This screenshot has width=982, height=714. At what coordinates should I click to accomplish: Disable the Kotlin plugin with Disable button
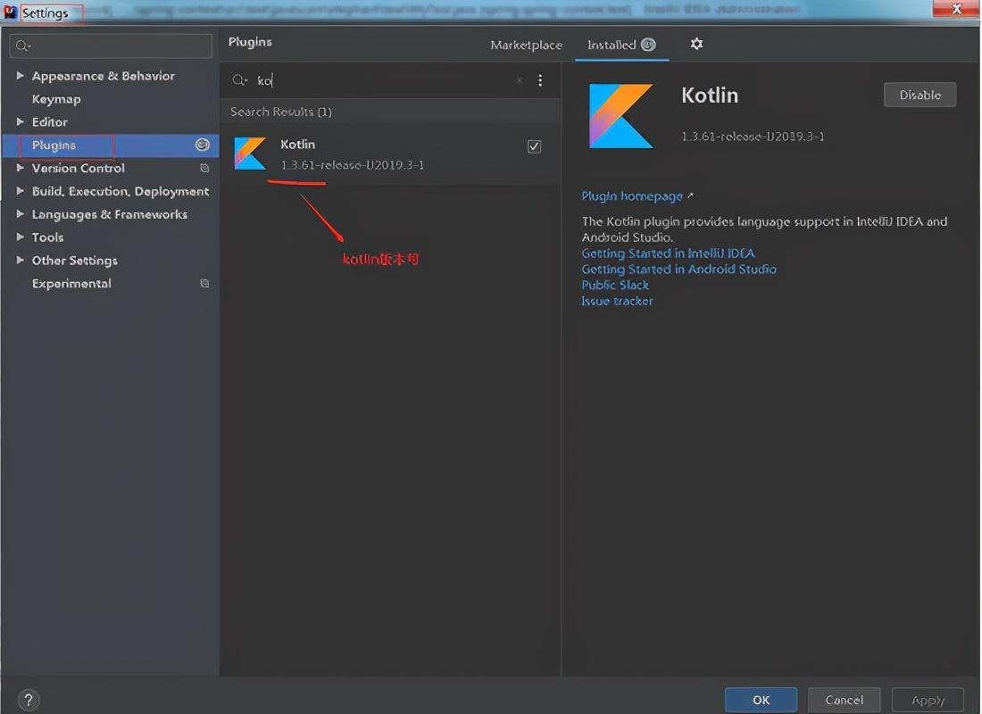(x=920, y=95)
